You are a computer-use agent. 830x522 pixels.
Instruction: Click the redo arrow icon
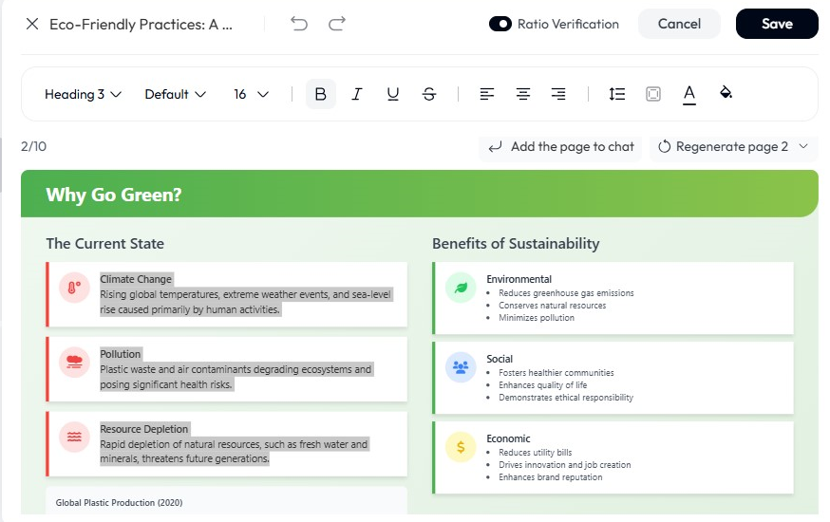point(336,24)
